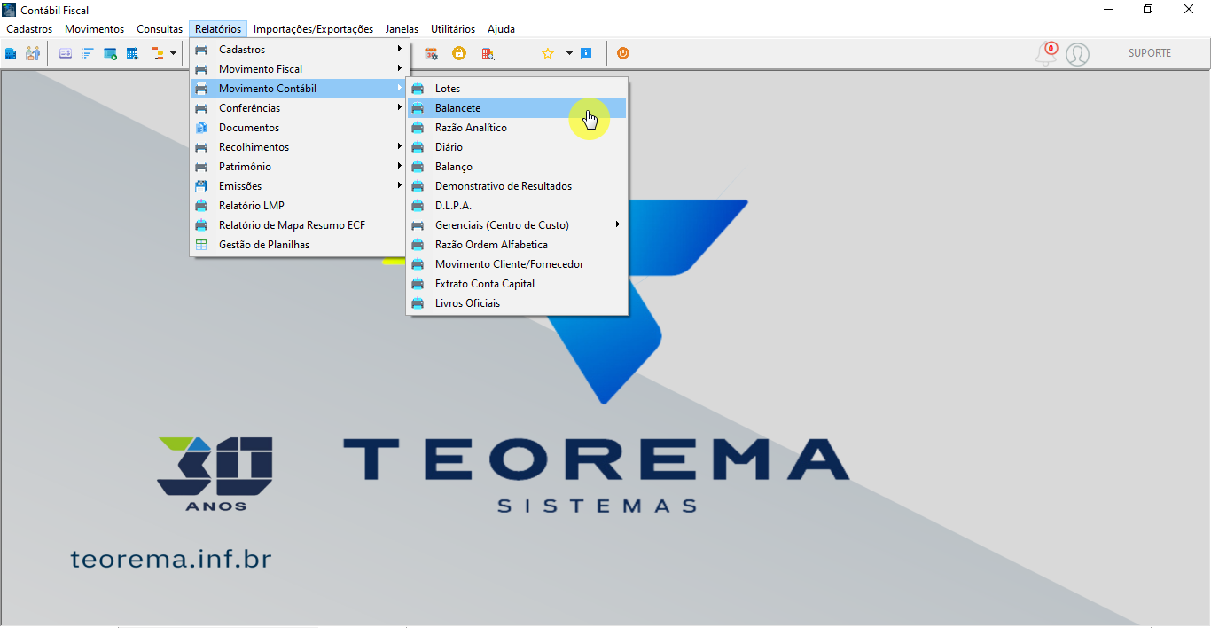Click the Relatórios menu
Screen dimensions: 1211x628
pos(218,29)
